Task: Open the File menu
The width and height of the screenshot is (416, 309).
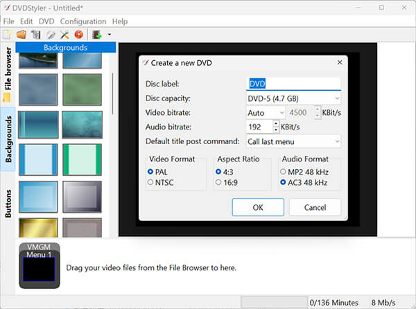Action: coord(9,21)
